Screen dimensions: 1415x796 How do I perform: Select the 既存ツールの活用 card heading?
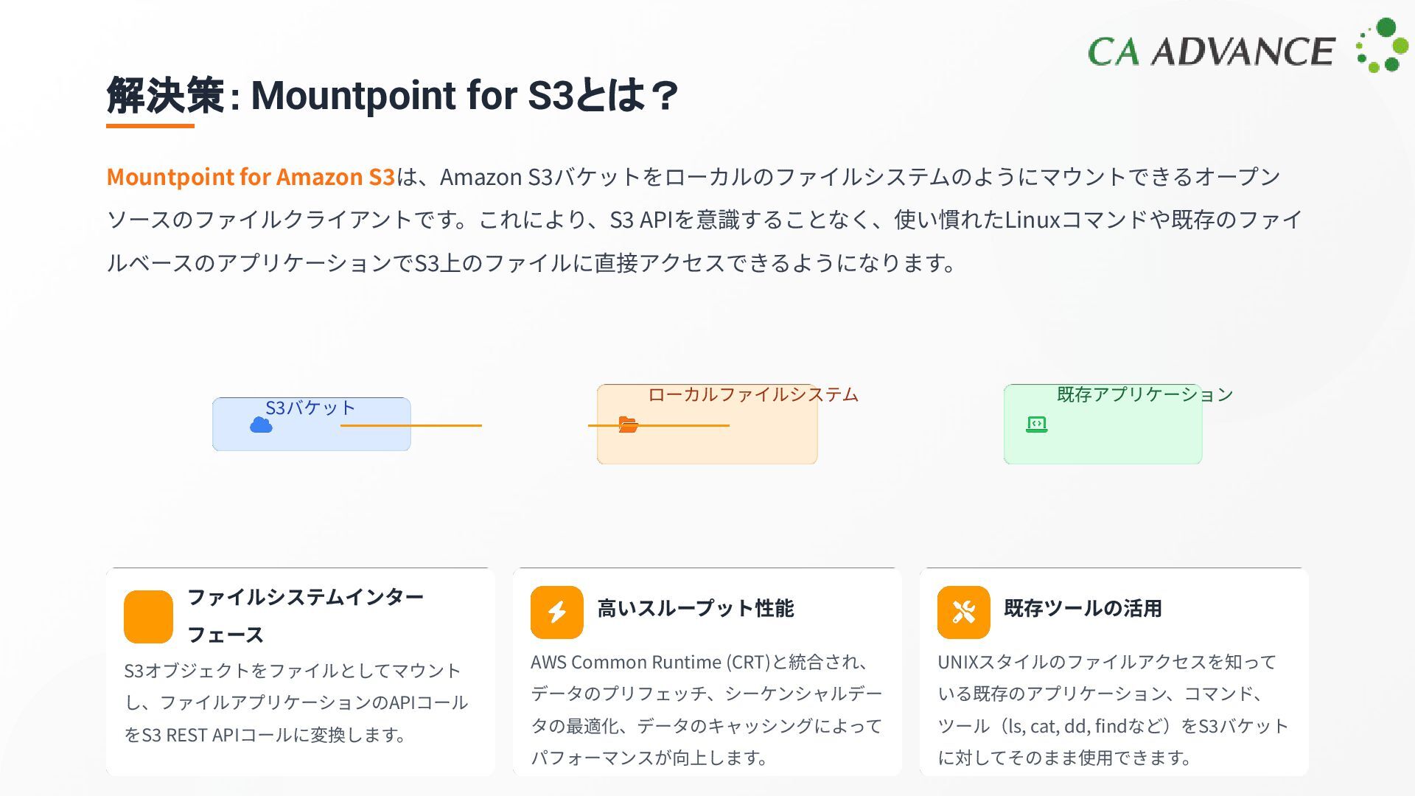[x=1083, y=608]
